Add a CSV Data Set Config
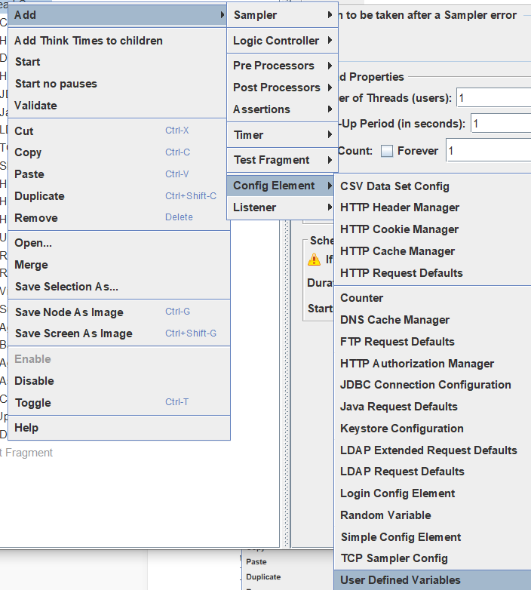Image resolution: width=531 pixels, height=590 pixels. point(432,186)
